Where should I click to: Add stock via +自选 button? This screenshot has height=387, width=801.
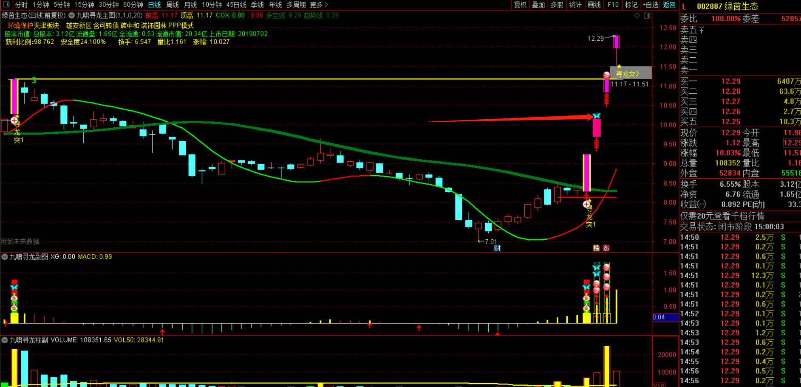pyautogui.click(x=650, y=5)
